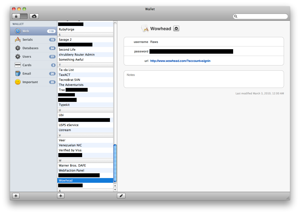The height and width of the screenshot is (214, 300).
Task: Select Something Awful entry
Action: pyautogui.click(x=85, y=59)
